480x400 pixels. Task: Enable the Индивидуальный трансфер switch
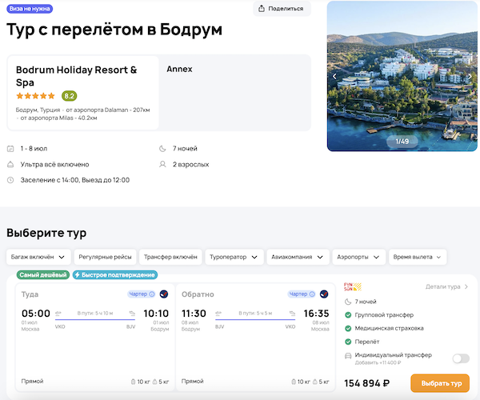pos(460,359)
